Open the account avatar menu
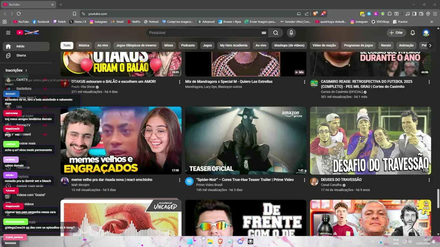440x247 pixels. pos(426,33)
